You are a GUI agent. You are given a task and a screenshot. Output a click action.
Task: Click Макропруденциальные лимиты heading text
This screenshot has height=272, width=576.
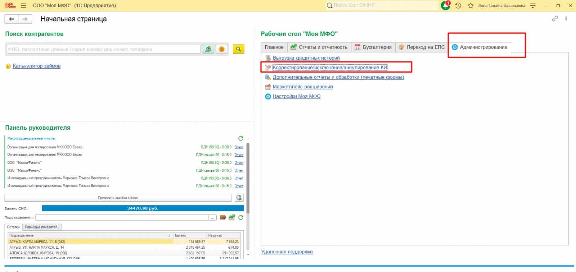(x=31, y=138)
